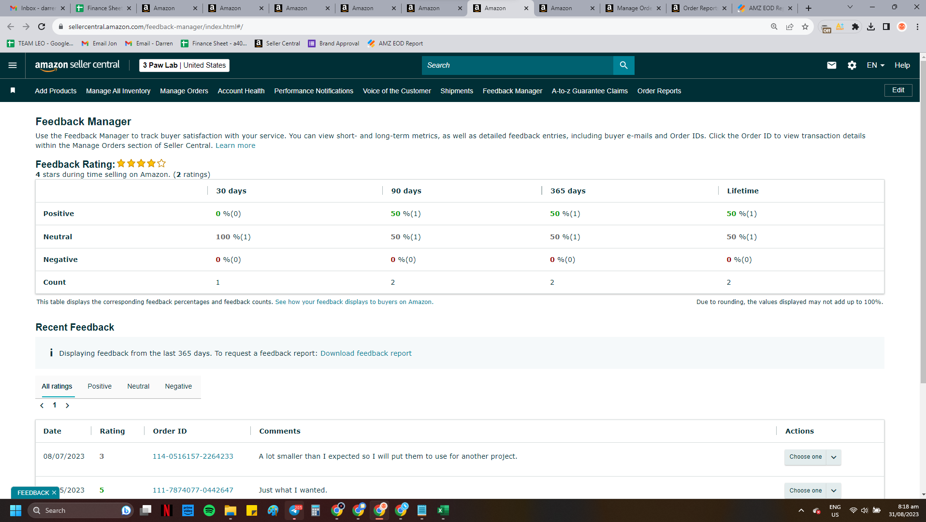
Task: Open Manage Orders in nav bar
Action: [184, 91]
